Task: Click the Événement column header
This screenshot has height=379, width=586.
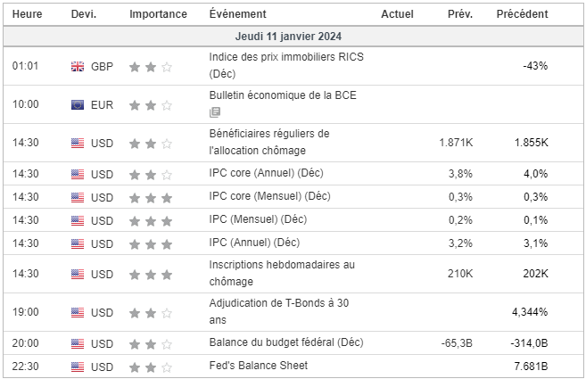Action: (x=237, y=14)
